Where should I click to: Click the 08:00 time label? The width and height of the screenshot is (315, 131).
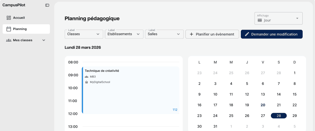[x=73, y=62]
